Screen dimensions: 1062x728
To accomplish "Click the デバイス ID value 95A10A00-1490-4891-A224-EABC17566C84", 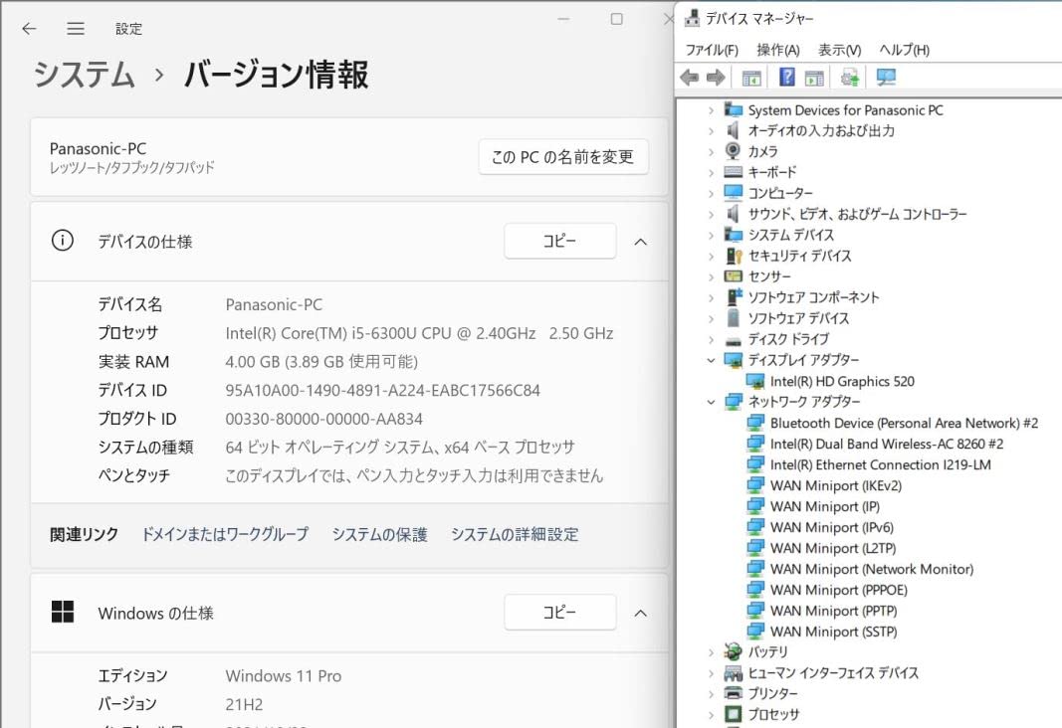I will pos(382,391).
